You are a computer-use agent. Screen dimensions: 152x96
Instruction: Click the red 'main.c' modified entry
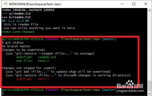[x=44, y=79]
